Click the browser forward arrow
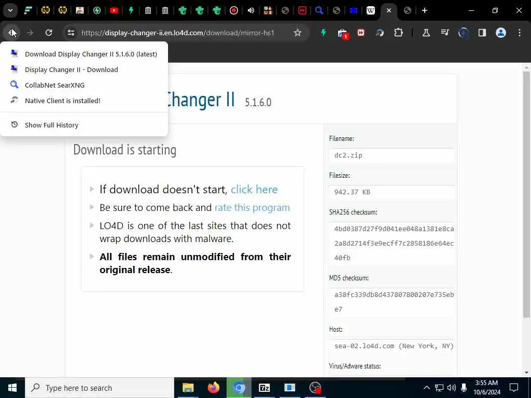 click(x=30, y=33)
